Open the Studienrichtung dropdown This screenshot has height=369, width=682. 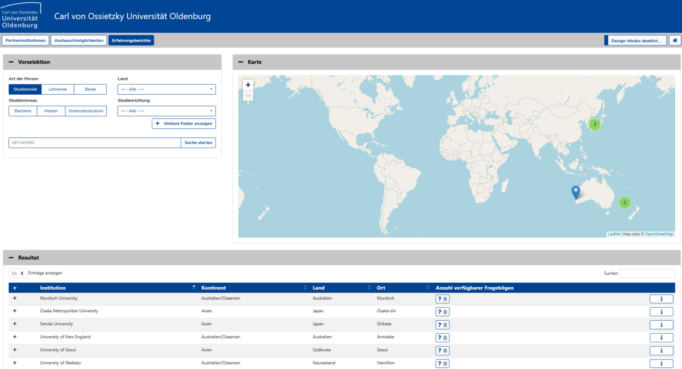[x=167, y=111]
